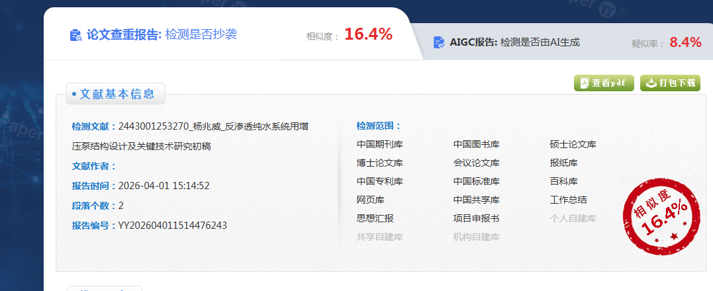Screen dimensions: 713x291
Task: Click 百科库 in detection scope
Action: [563, 181]
